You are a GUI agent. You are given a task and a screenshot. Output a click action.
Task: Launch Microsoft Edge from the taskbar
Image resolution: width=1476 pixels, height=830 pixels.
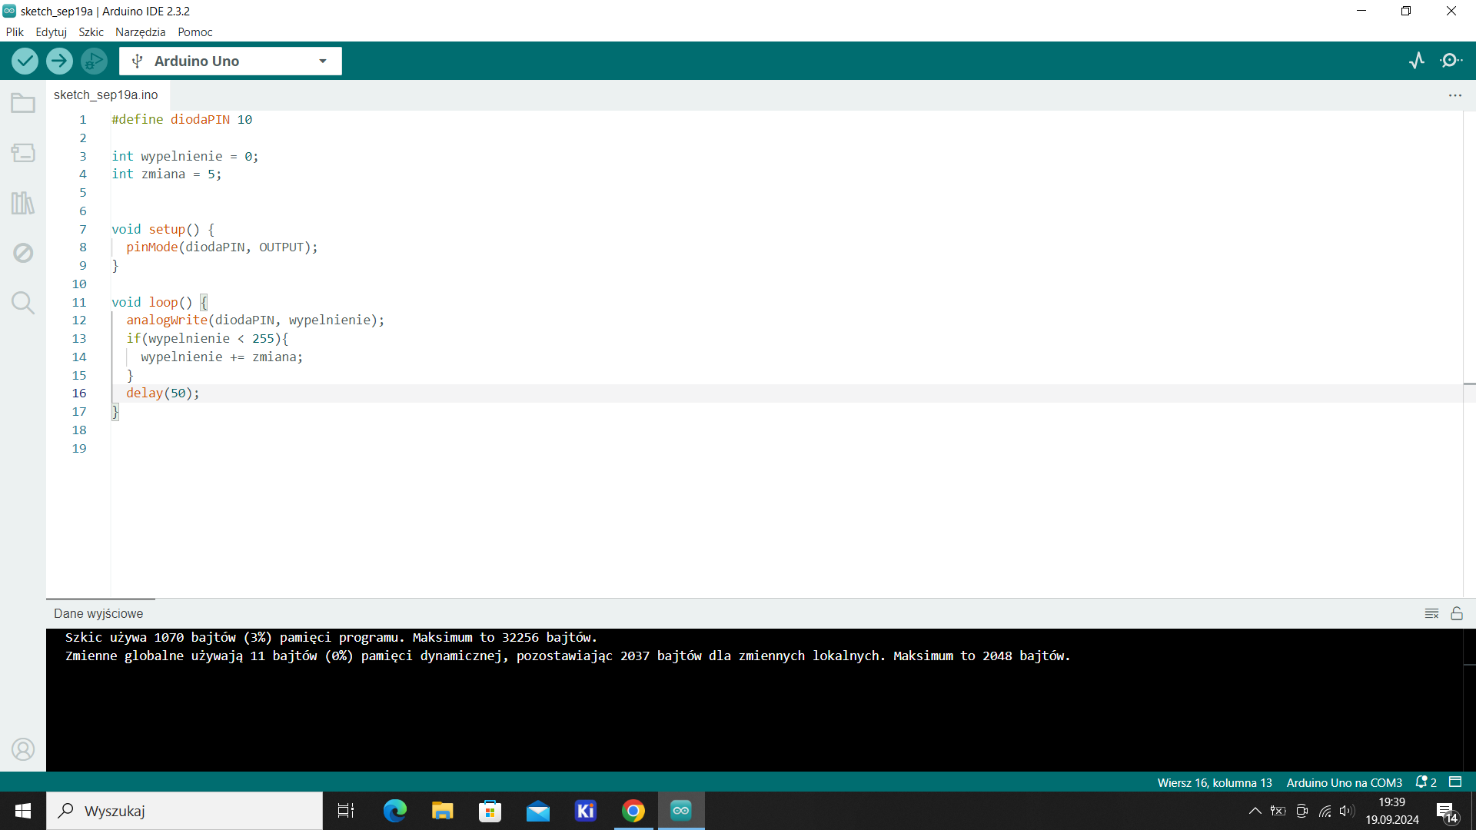[394, 811]
